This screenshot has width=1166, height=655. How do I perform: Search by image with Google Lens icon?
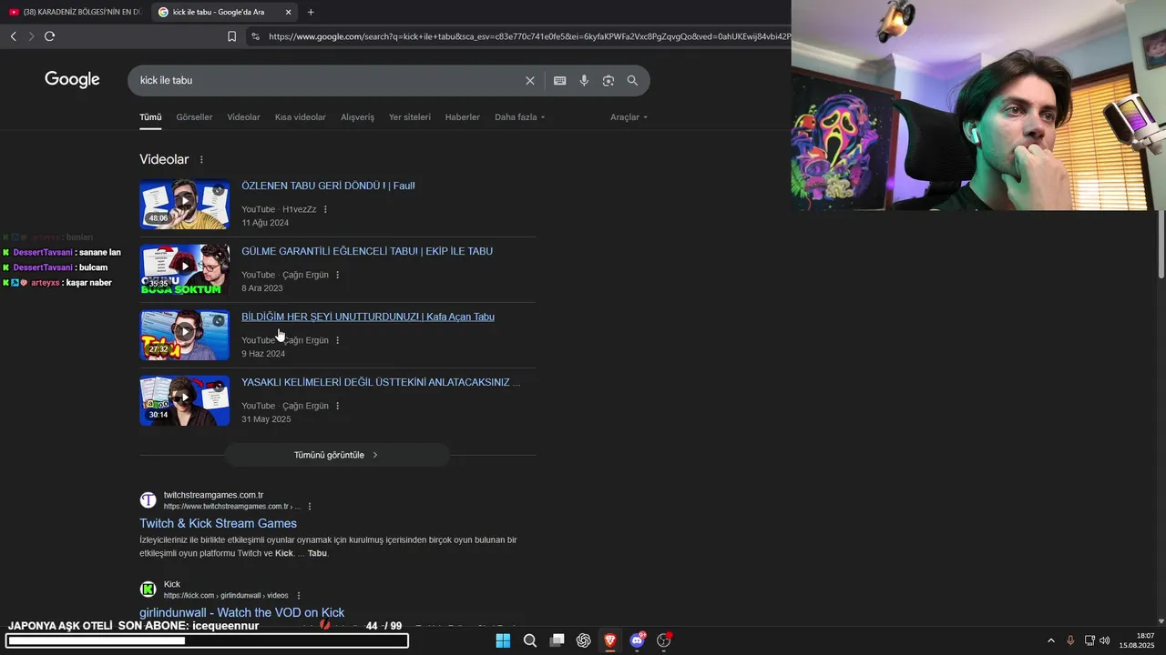608,80
